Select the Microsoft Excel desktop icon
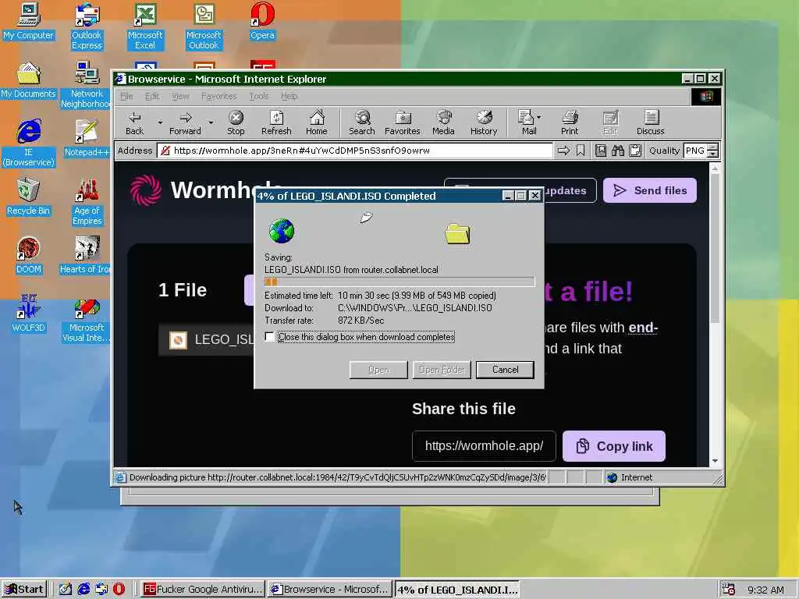799x599 pixels. [x=145, y=26]
